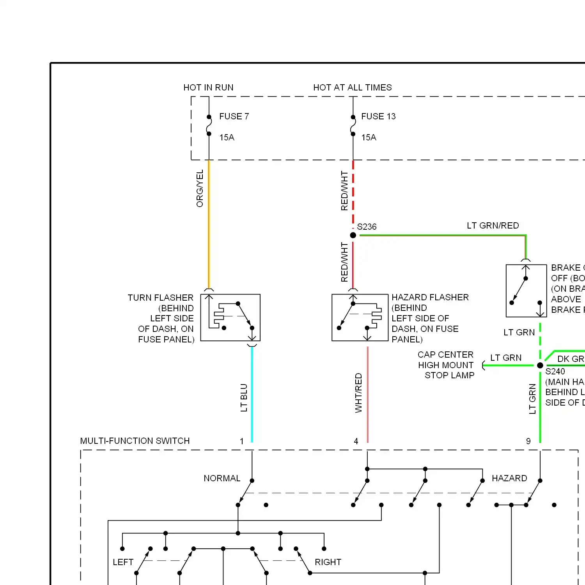The width and height of the screenshot is (585, 585).
Task: Click connector pin number 9
Action: click(x=528, y=441)
